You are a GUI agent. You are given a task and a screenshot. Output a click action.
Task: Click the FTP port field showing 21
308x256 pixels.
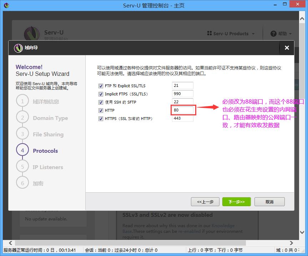click(x=183, y=85)
